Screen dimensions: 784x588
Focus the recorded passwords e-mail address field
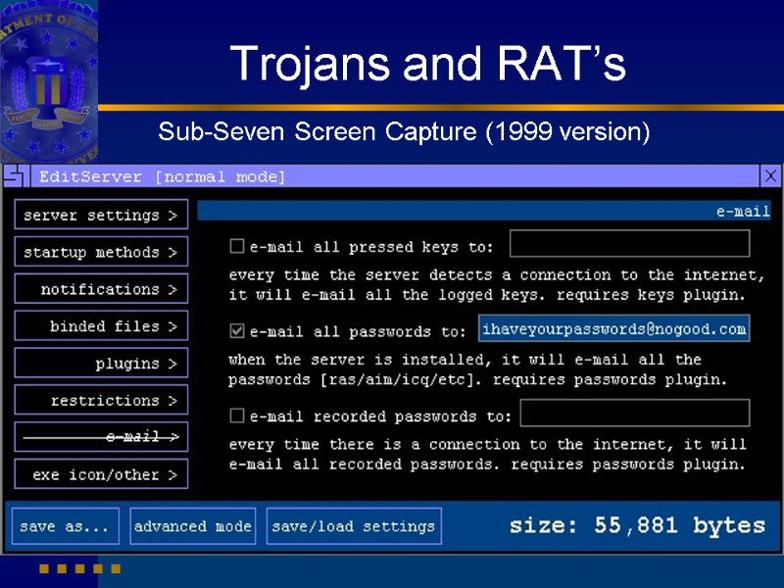635,413
